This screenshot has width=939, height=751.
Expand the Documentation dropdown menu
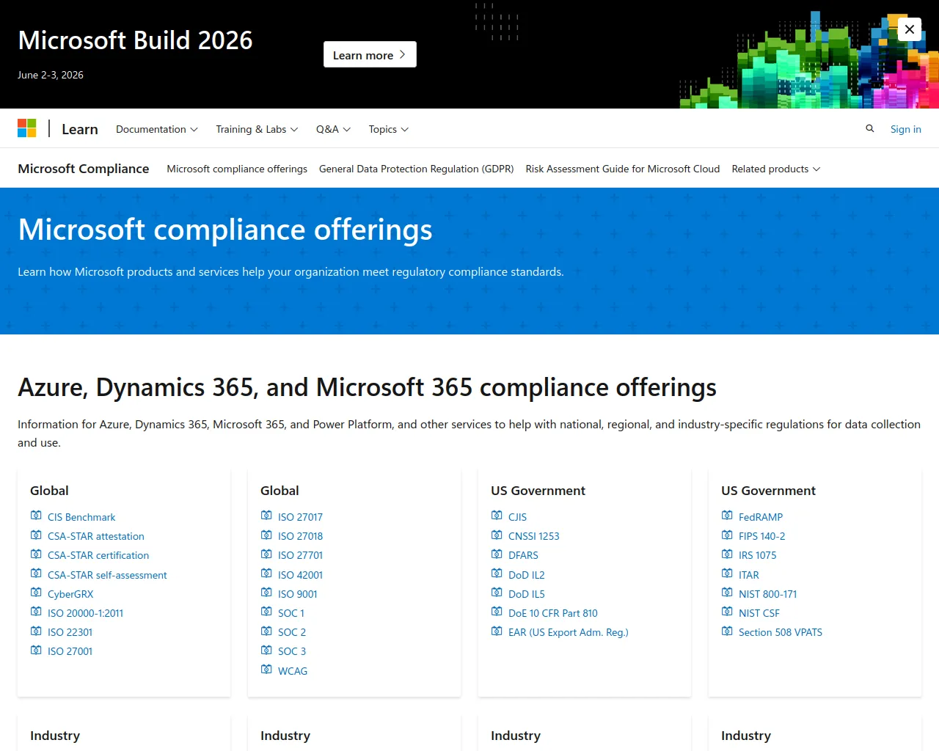(x=157, y=129)
